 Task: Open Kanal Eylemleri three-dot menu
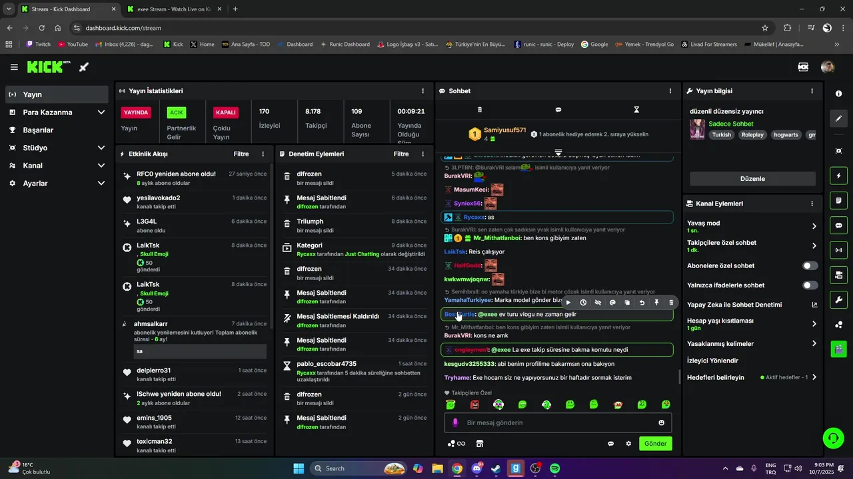[x=812, y=204]
